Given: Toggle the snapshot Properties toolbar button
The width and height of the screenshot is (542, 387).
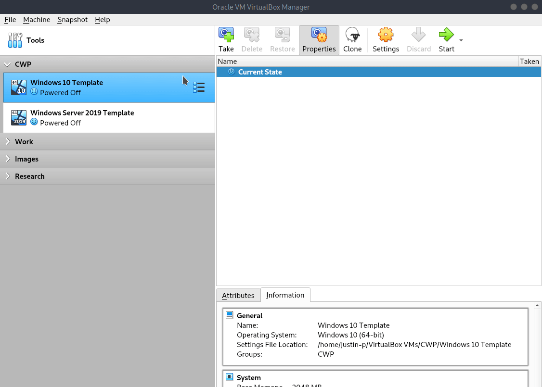Looking at the screenshot, I should click(319, 40).
